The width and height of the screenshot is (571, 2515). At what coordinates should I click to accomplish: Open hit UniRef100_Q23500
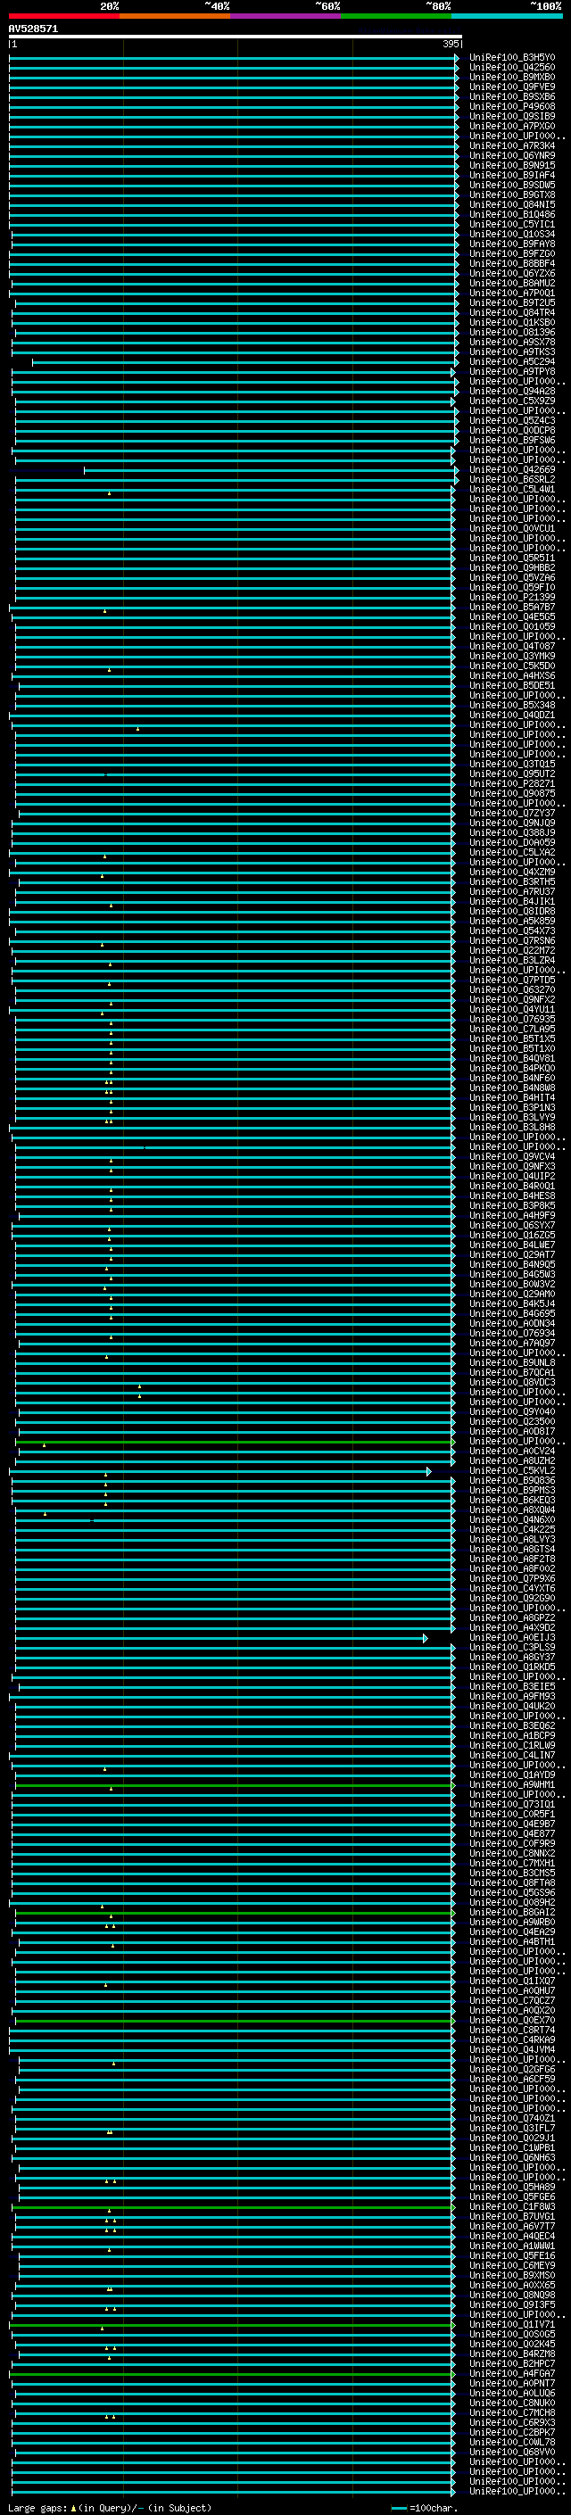512,1421
